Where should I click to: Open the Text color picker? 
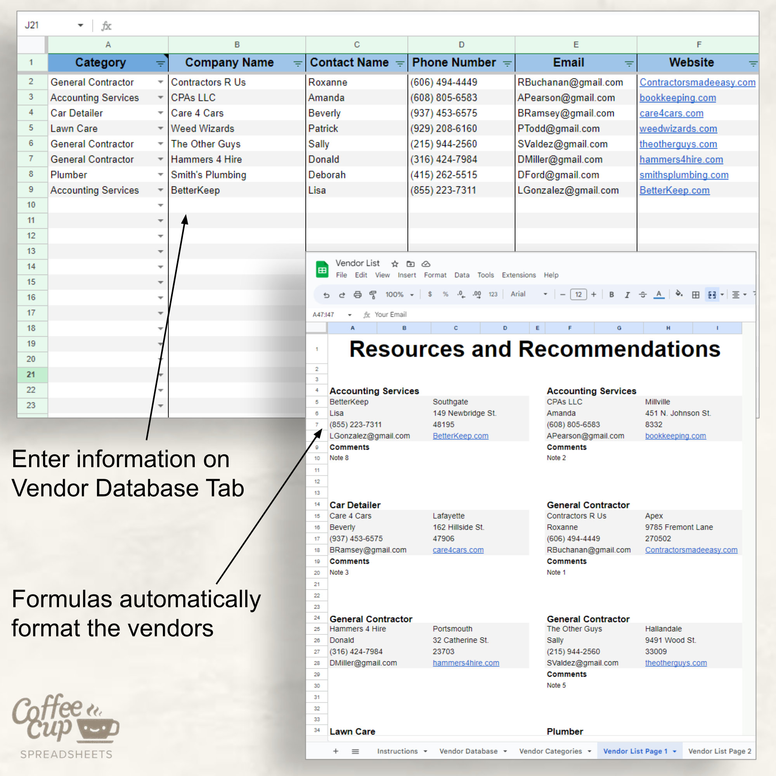pyautogui.click(x=659, y=294)
